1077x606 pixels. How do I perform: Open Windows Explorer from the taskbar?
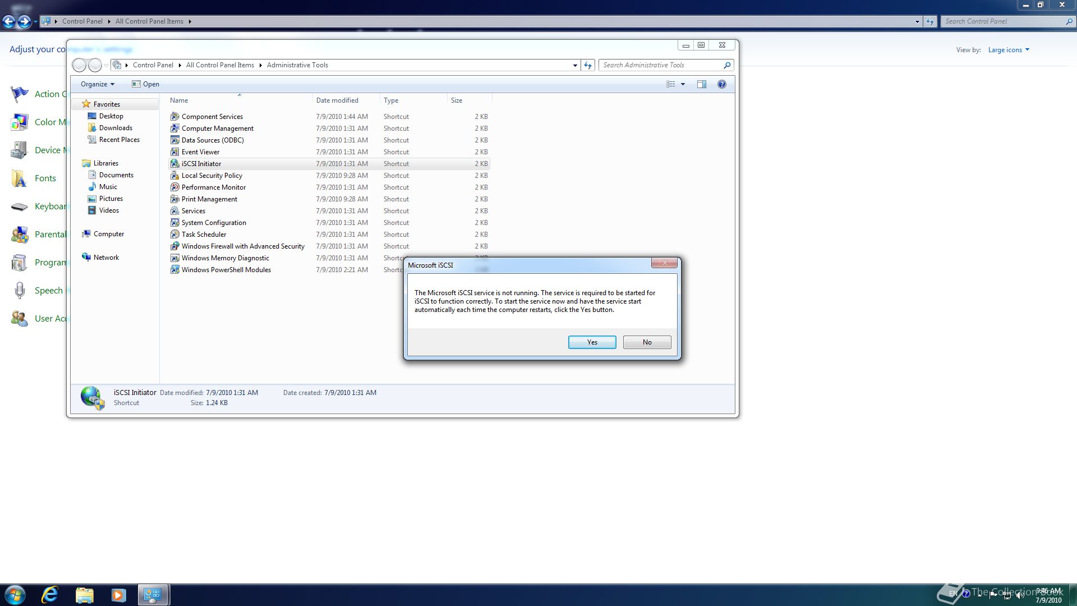[84, 595]
